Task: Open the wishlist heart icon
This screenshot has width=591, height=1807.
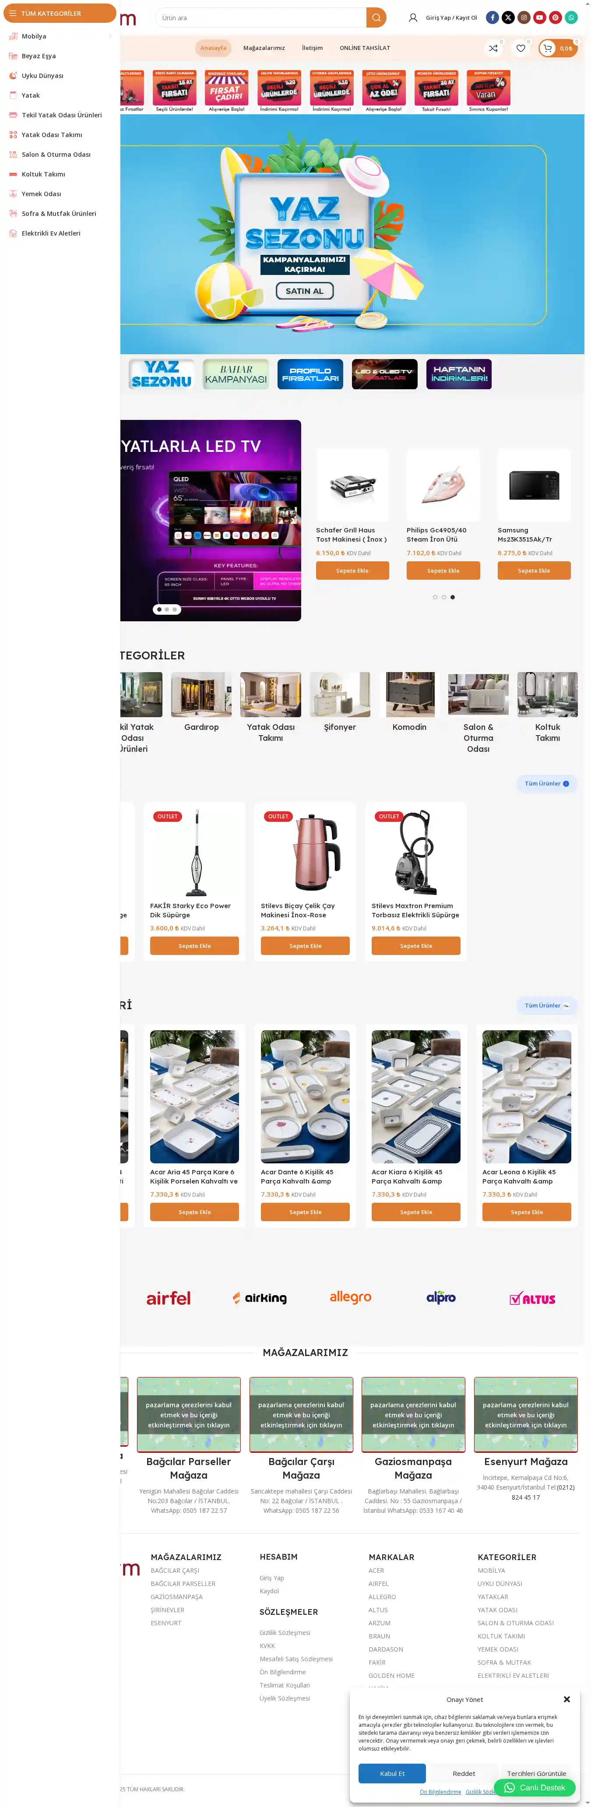Action: coord(520,49)
